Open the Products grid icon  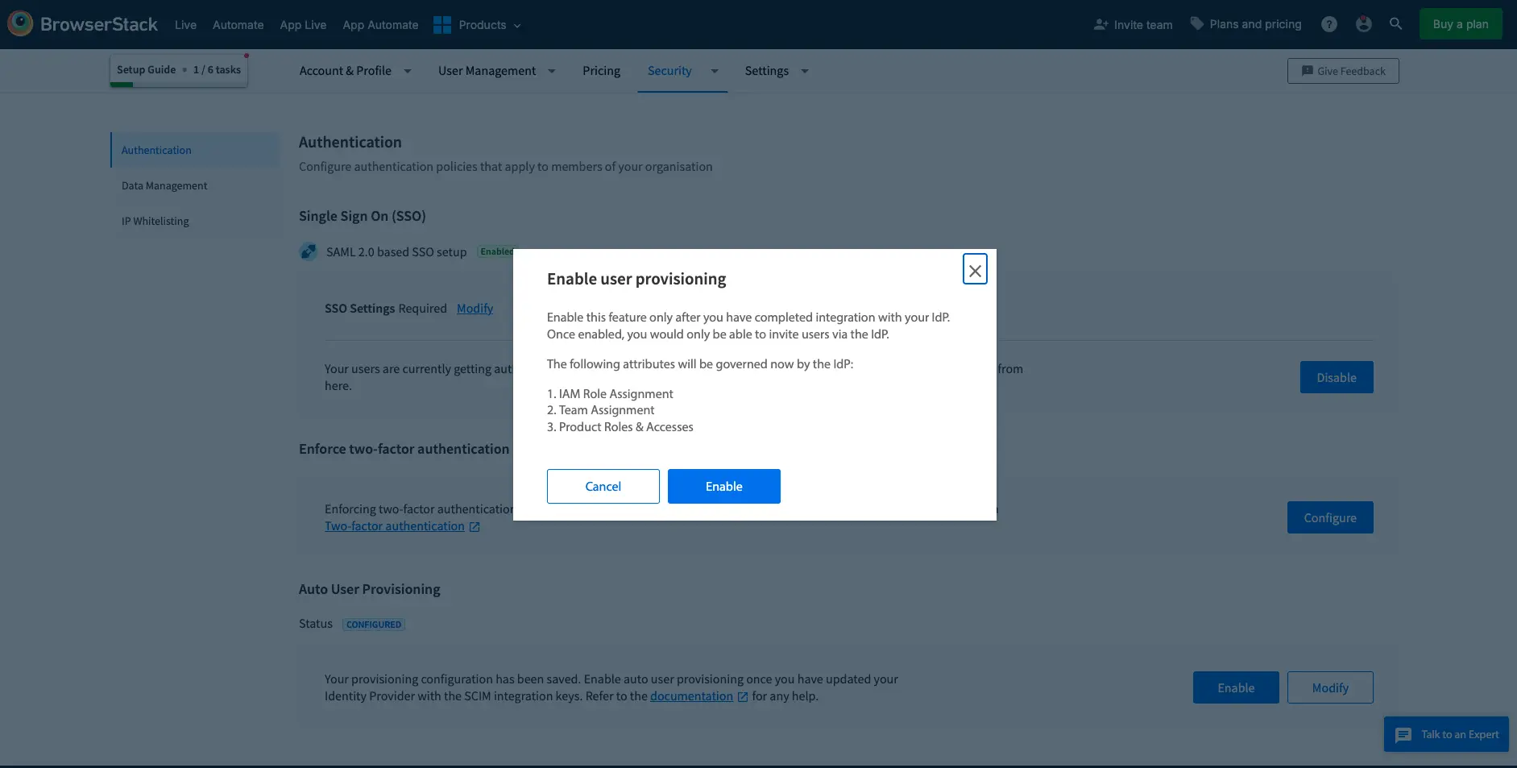click(x=442, y=25)
